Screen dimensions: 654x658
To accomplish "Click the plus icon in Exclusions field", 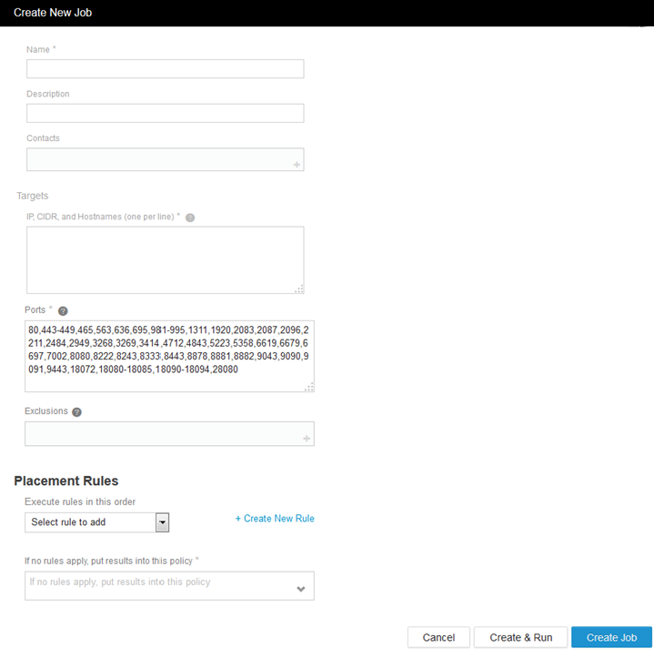I will (x=307, y=439).
